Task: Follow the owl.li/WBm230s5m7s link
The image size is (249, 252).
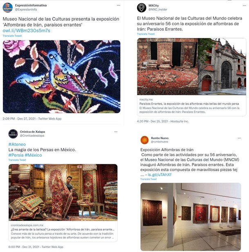Action: pyautogui.click(x=27, y=31)
